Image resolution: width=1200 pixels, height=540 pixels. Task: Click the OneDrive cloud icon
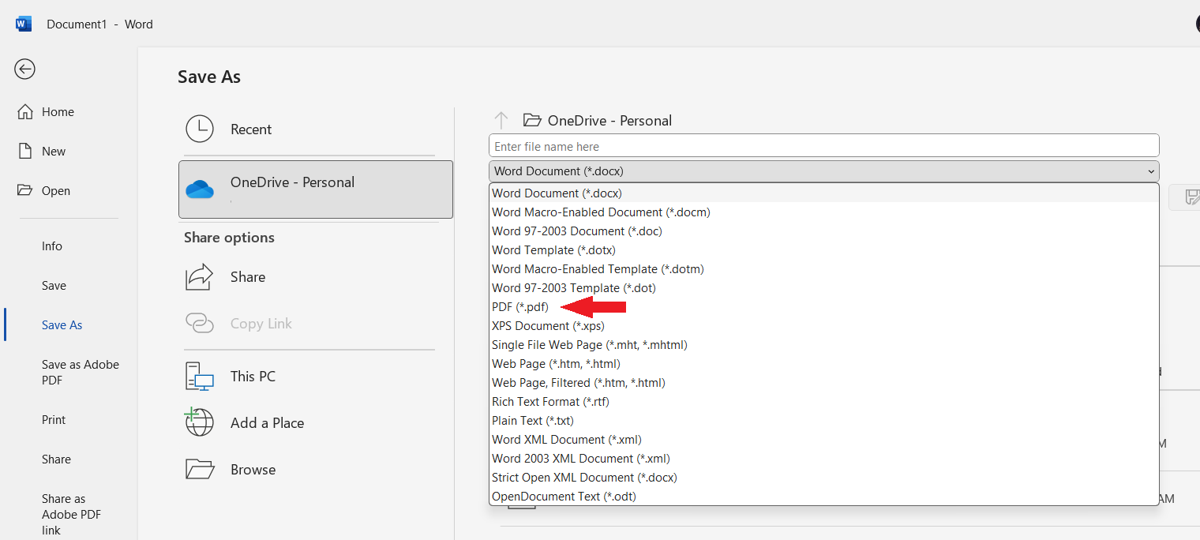[200, 189]
